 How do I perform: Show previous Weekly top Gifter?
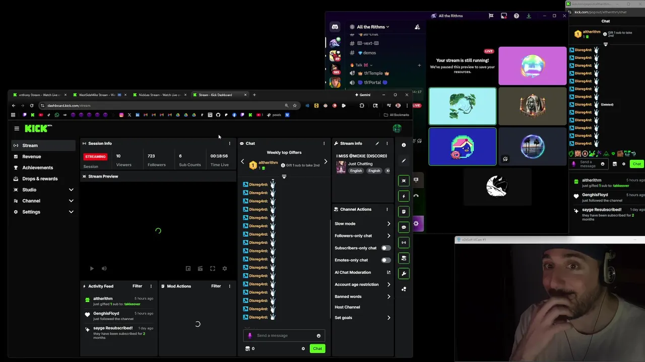click(242, 162)
